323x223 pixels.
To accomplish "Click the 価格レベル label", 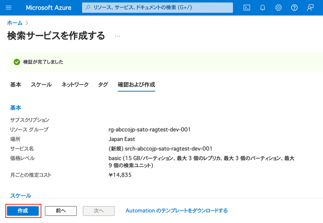I will [23, 158].
